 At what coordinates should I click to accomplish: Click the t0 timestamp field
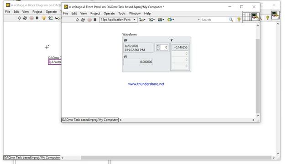(138, 48)
